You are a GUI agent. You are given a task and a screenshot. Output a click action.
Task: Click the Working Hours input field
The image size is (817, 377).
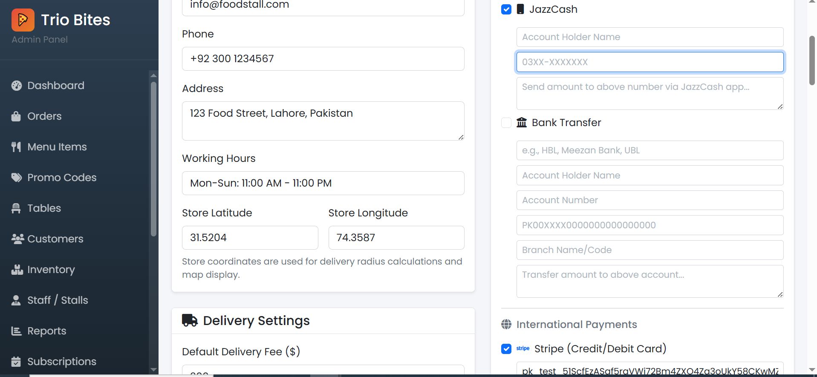323,183
